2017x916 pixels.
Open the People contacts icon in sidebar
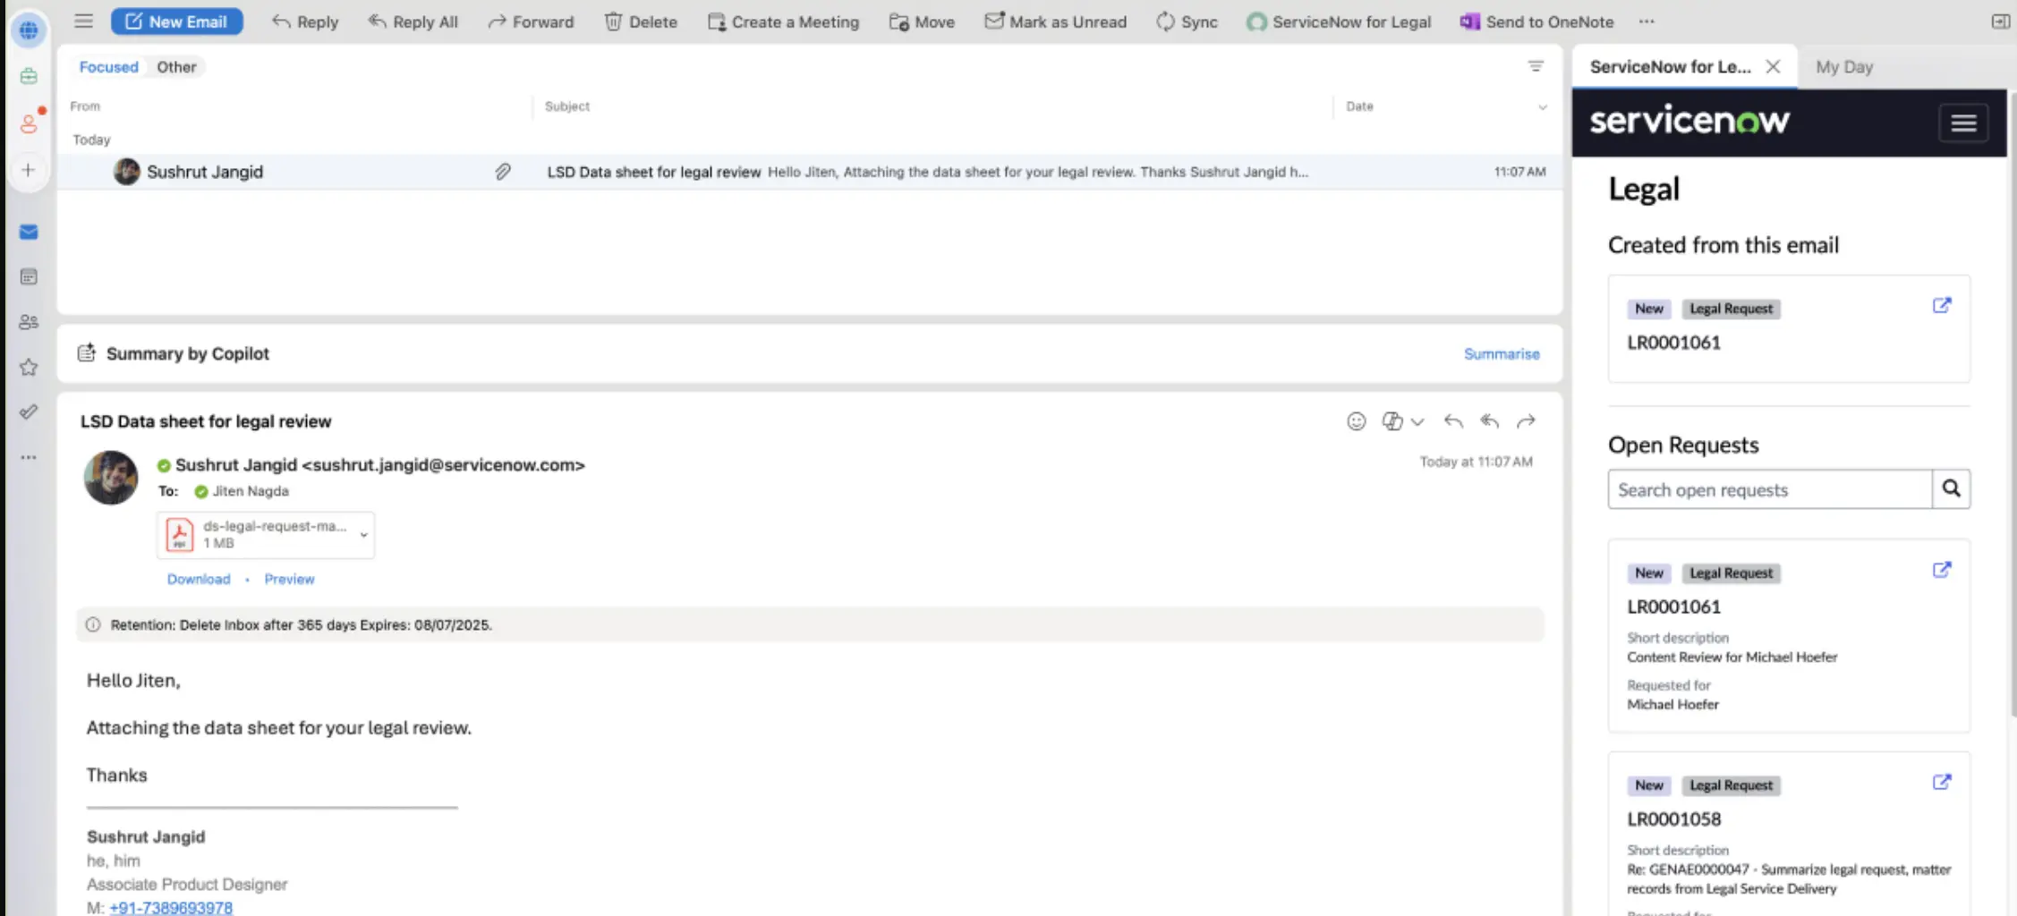click(29, 322)
